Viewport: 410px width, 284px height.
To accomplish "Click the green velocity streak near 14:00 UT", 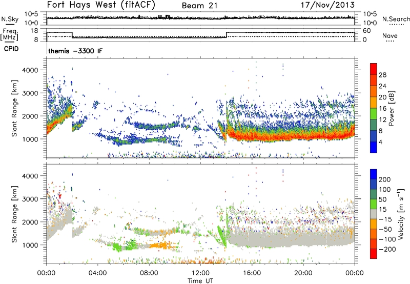I will pyautogui.click(x=222, y=237).
